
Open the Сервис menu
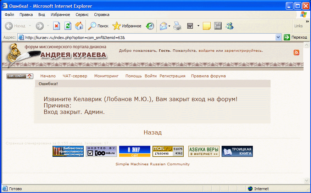(x=82, y=15)
